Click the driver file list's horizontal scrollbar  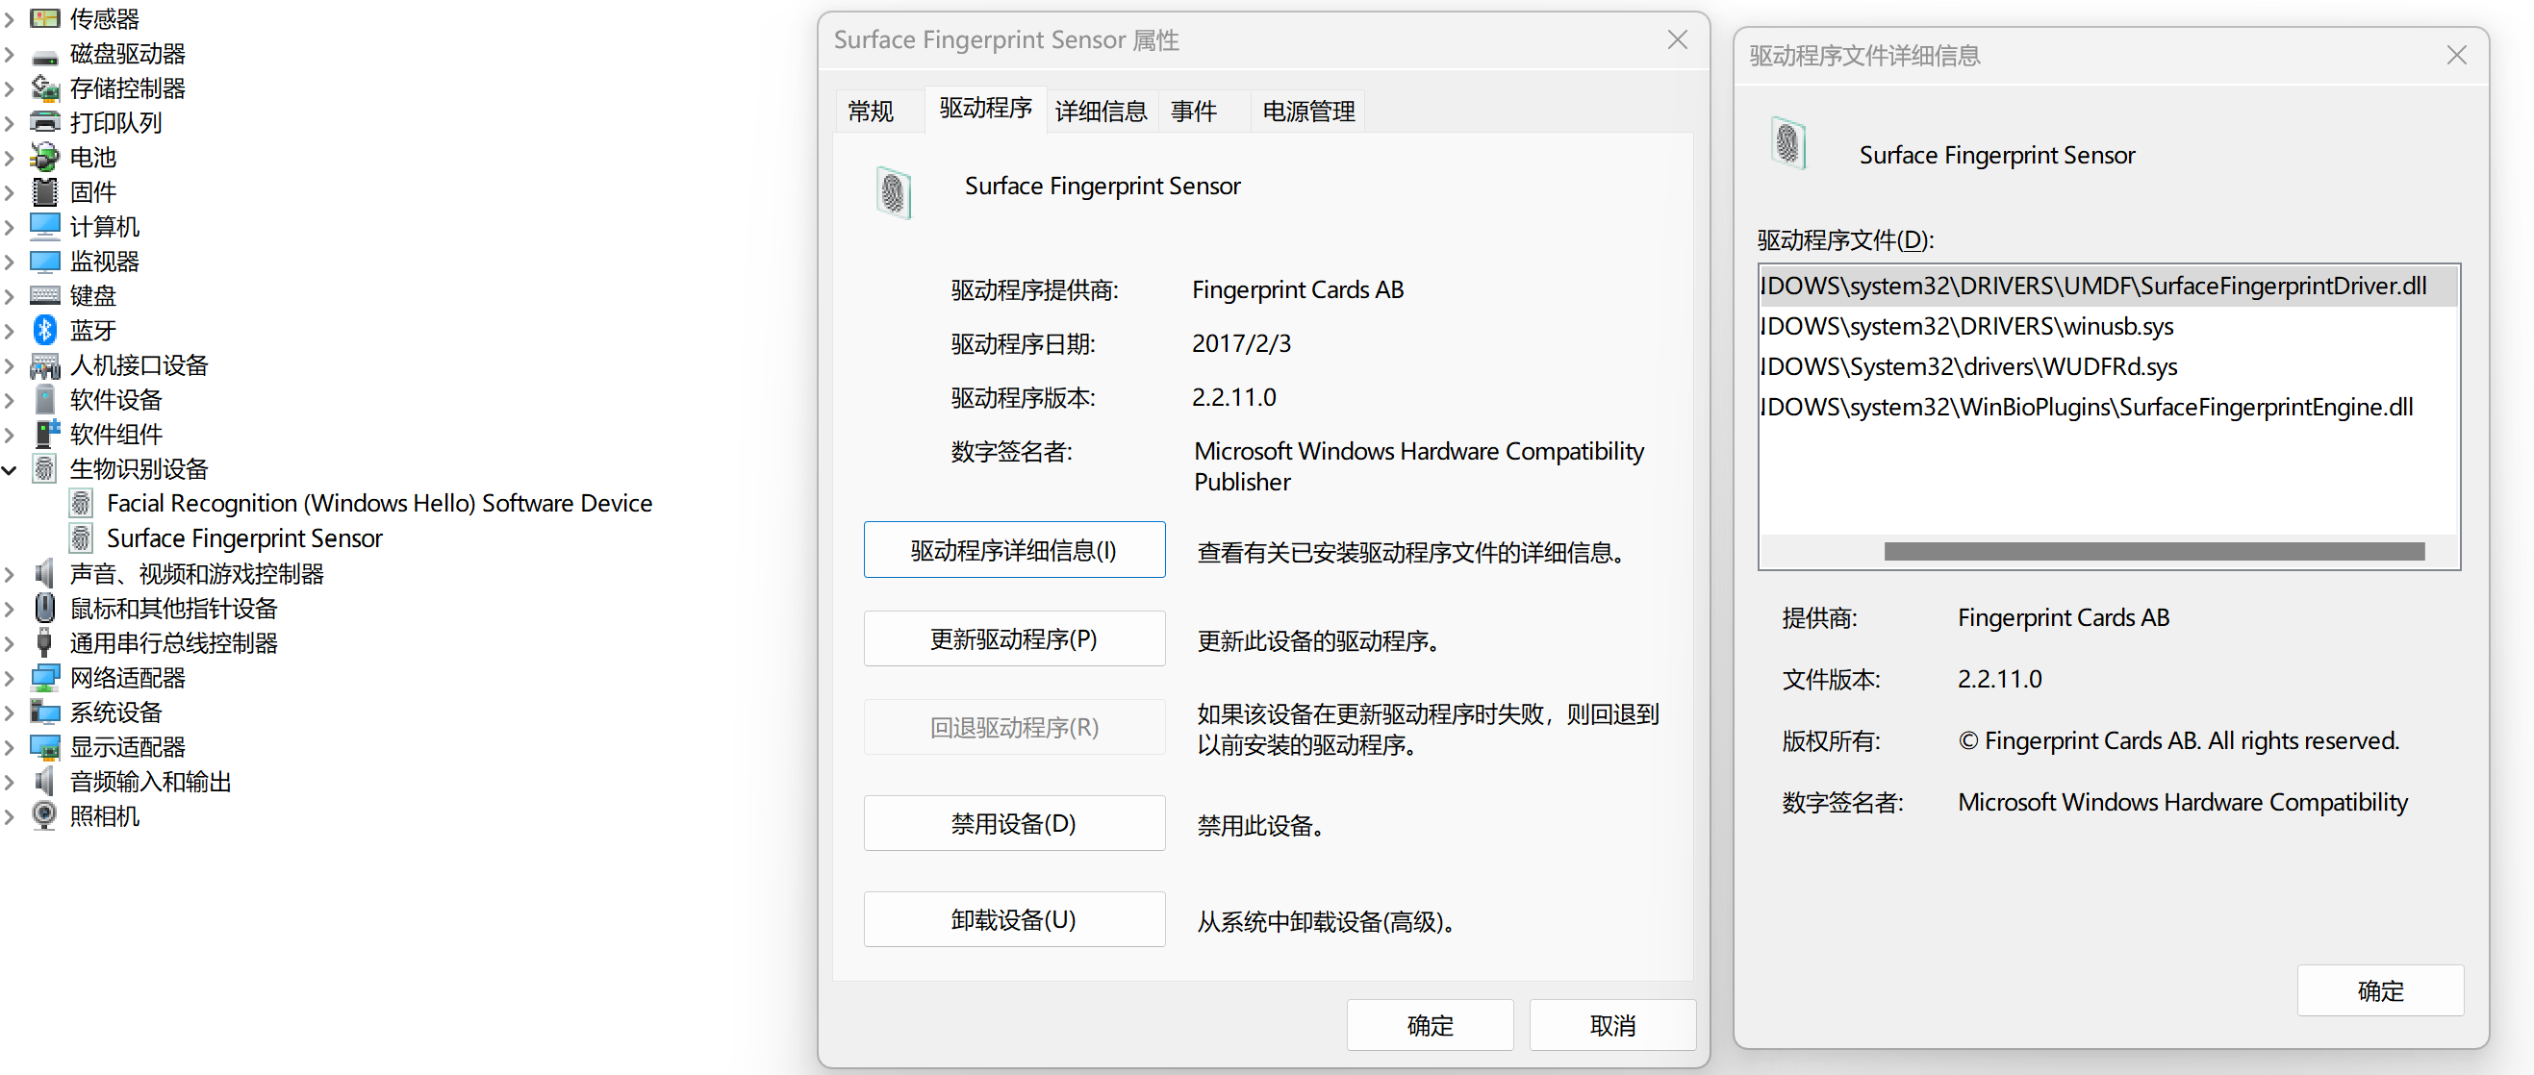click(x=2152, y=552)
